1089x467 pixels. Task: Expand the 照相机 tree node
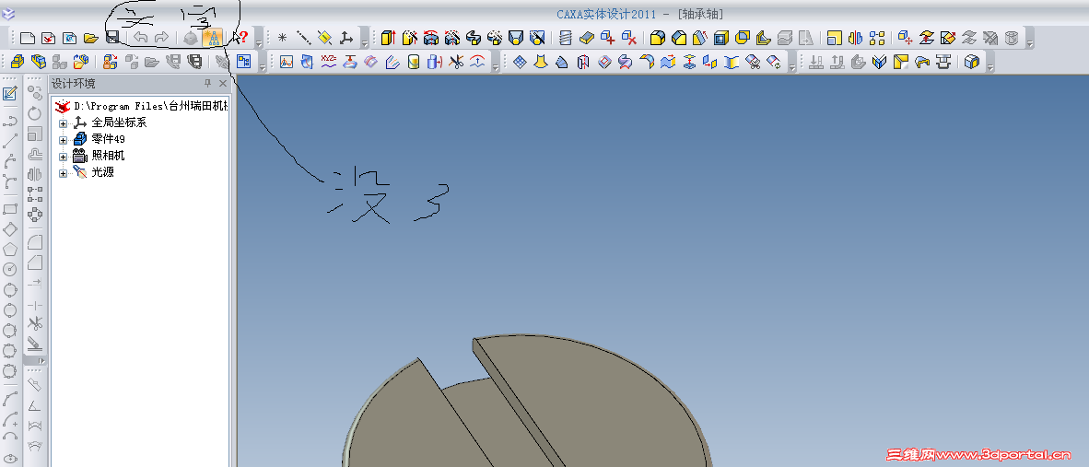pos(64,157)
